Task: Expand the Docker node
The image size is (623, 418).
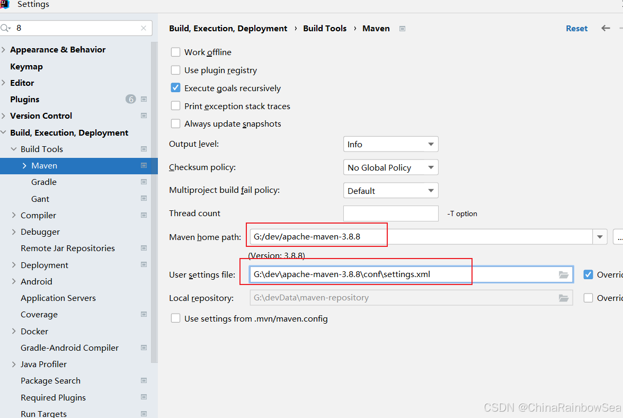Action: click(14, 331)
